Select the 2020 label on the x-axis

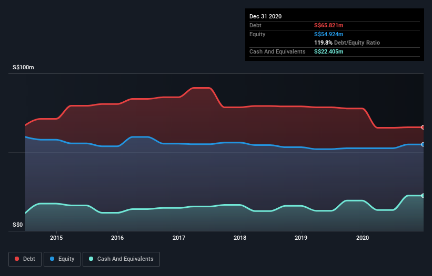point(363,238)
